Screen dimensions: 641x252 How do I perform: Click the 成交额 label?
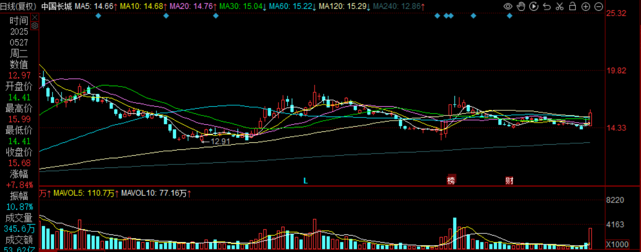click(19, 240)
